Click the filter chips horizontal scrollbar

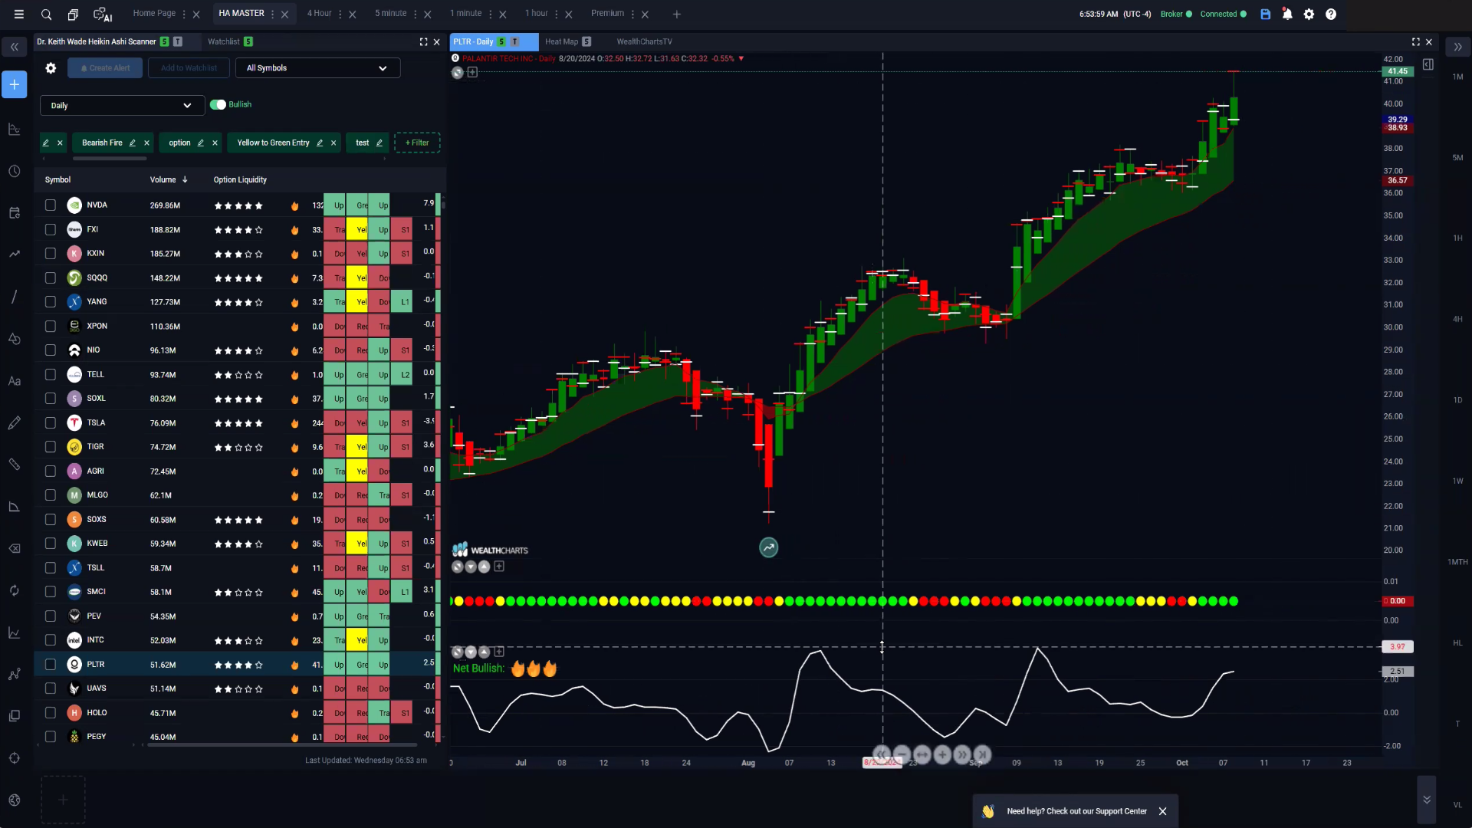click(x=110, y=159)
